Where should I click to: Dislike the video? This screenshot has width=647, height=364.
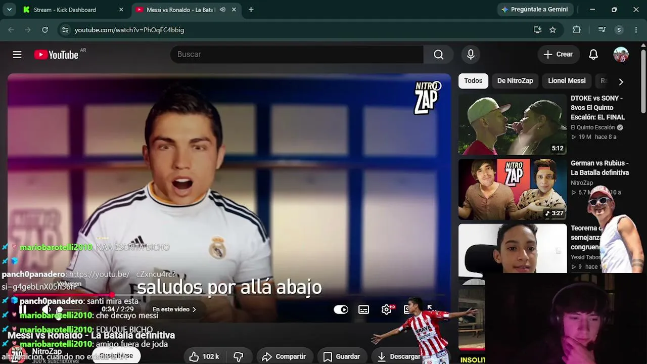tap(239, 356)
